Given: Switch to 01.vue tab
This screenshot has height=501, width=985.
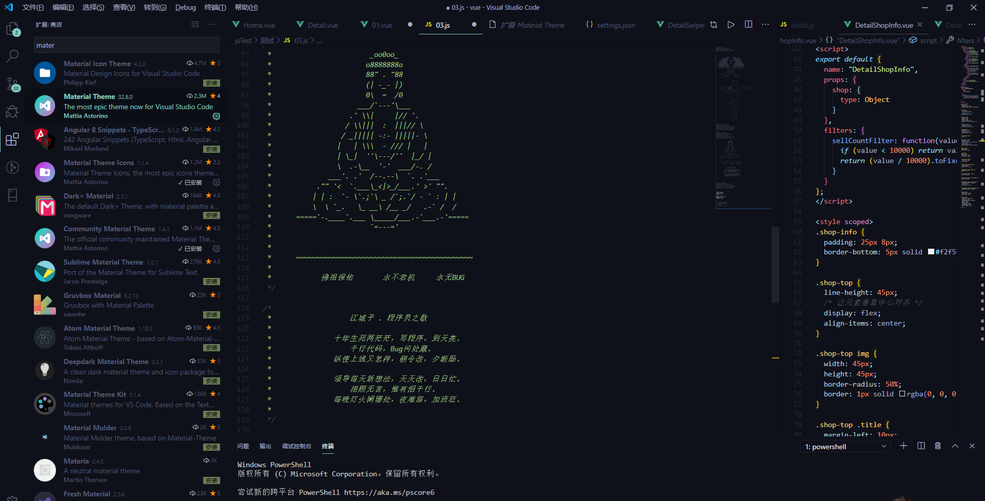Looking at the screenshot, I should point(382,25).
